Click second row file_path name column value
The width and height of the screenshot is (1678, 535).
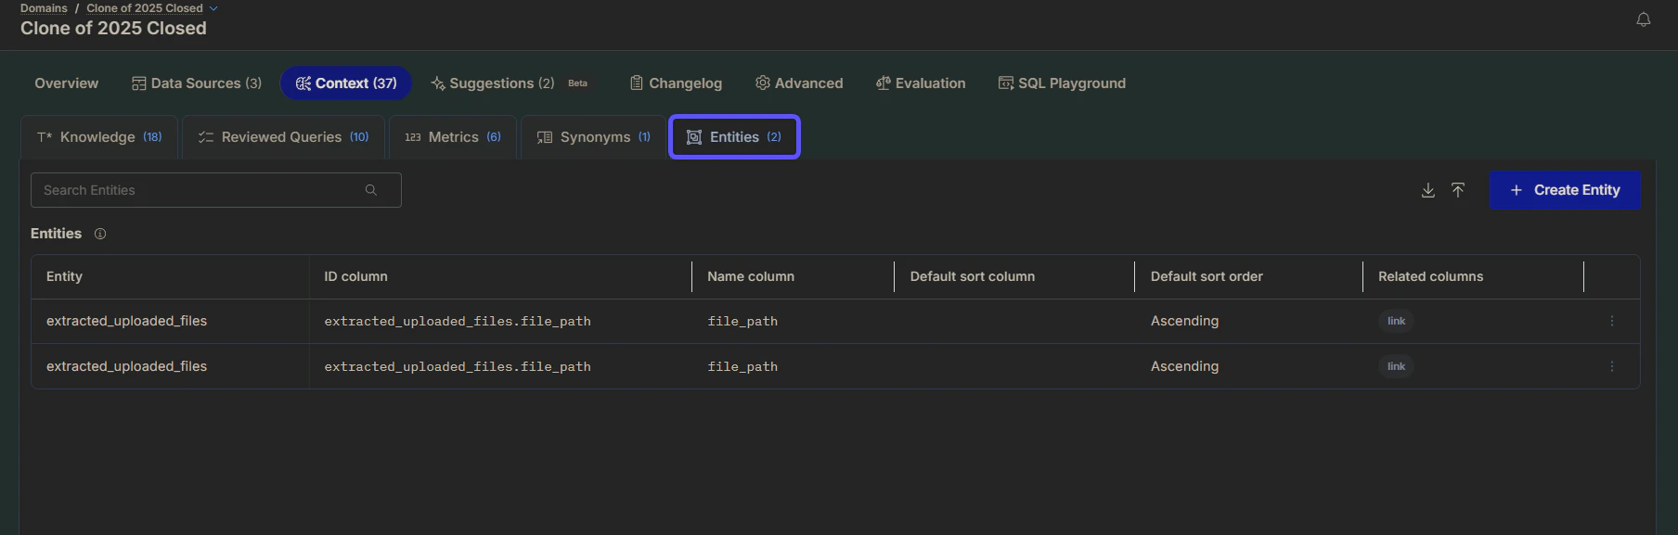click(x=742, y=366)
